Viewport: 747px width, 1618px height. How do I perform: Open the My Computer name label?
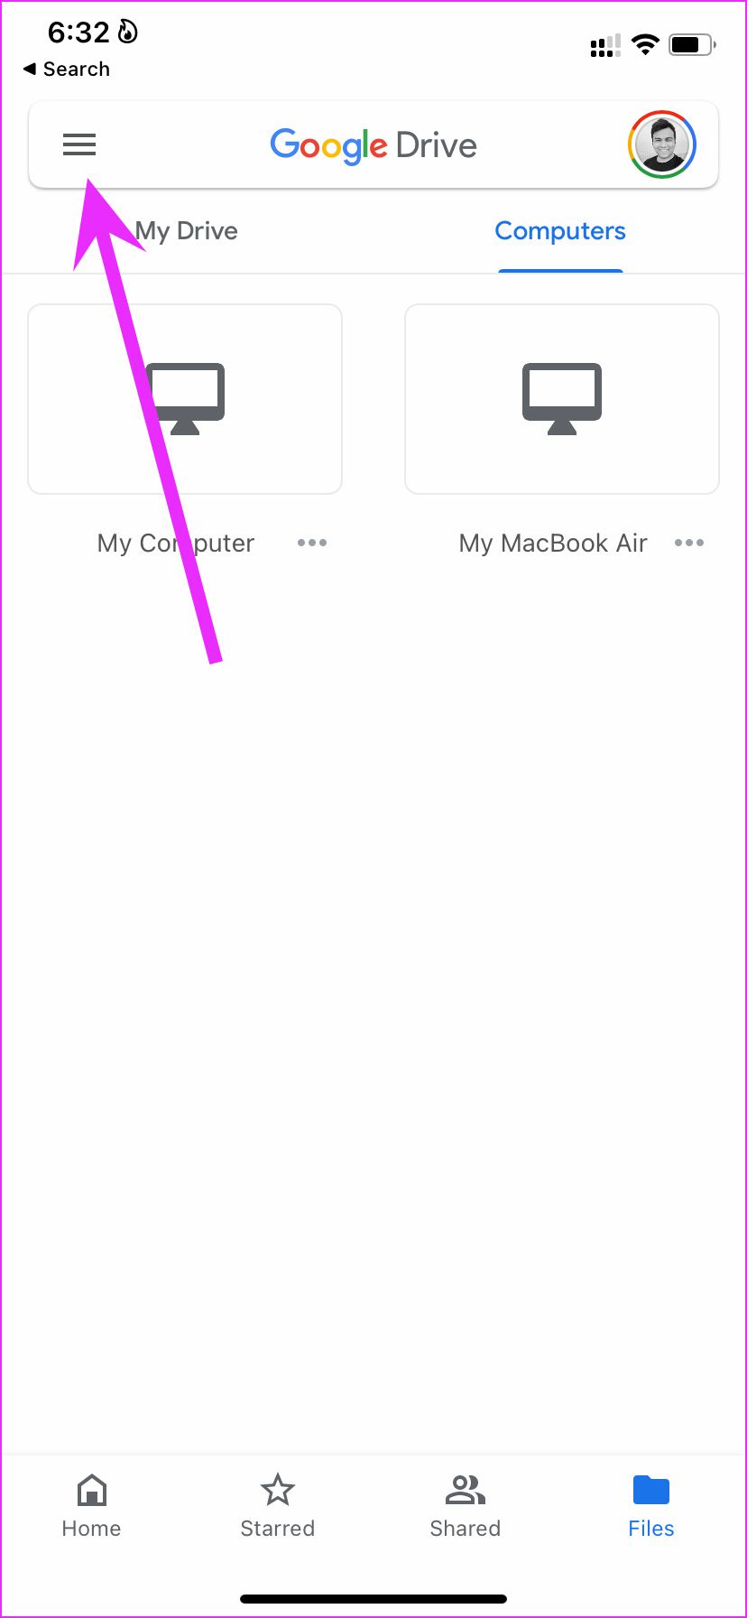pos(176,543)
